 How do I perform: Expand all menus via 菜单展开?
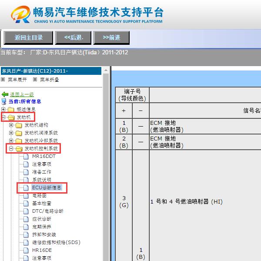click(x=17, y=80)
